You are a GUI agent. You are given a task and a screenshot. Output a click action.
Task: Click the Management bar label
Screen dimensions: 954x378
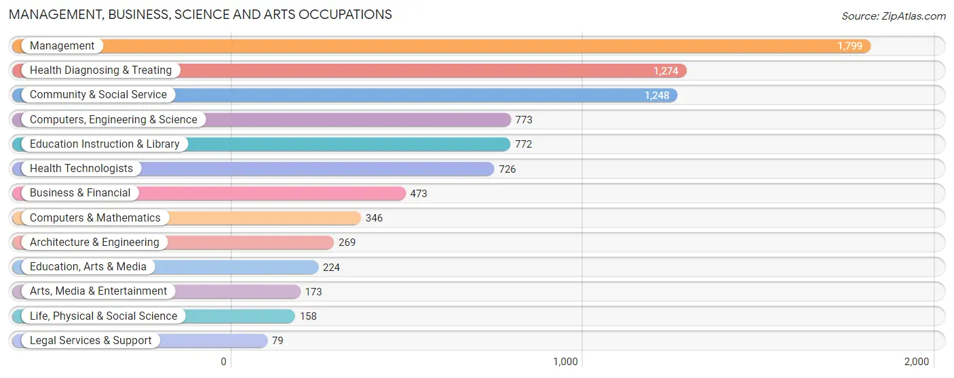pyautogui.click(x=62, y=46)
